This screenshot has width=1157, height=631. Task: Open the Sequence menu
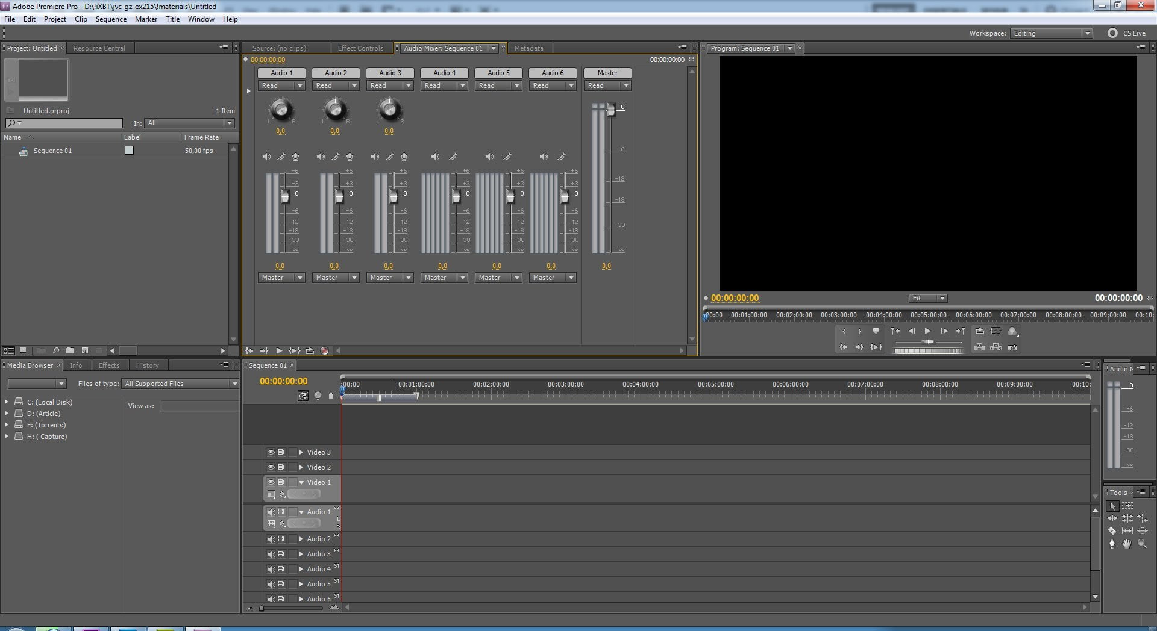(x=111, y=19)
